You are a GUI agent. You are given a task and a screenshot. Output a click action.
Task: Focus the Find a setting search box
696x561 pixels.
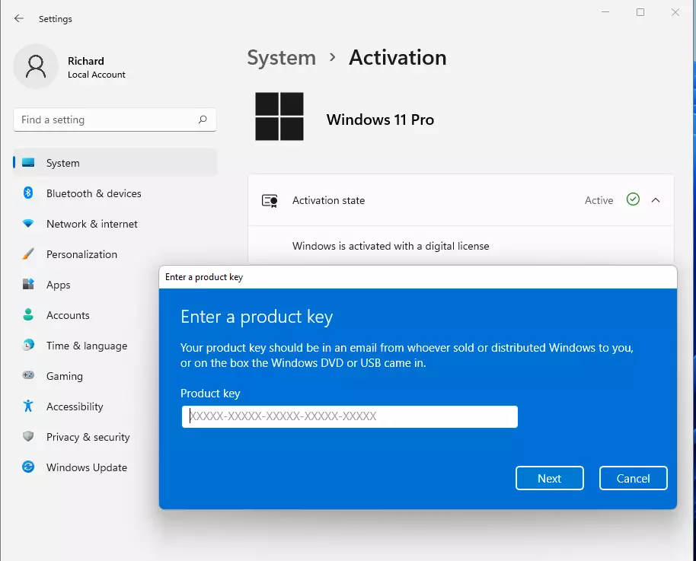pos(115,120)
